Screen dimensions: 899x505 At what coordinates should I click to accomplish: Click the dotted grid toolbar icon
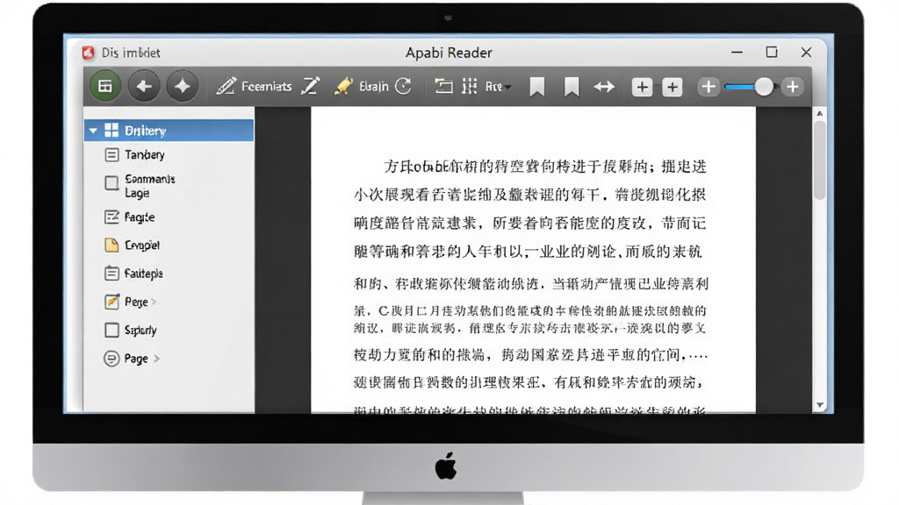click(x=470, y=87)
